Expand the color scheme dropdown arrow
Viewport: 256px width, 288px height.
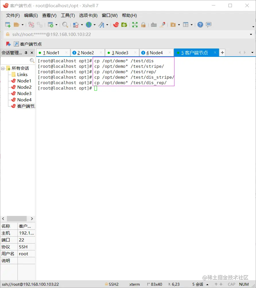coord(82,25)
